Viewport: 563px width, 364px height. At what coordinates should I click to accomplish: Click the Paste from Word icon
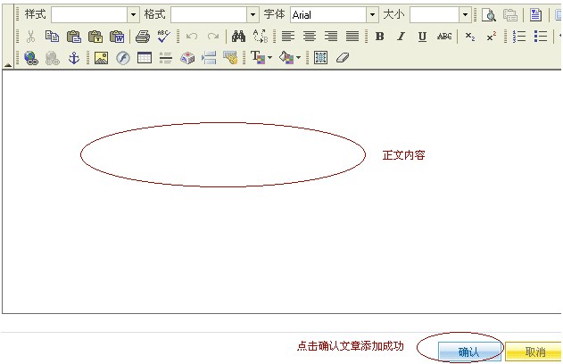point(117,37)
